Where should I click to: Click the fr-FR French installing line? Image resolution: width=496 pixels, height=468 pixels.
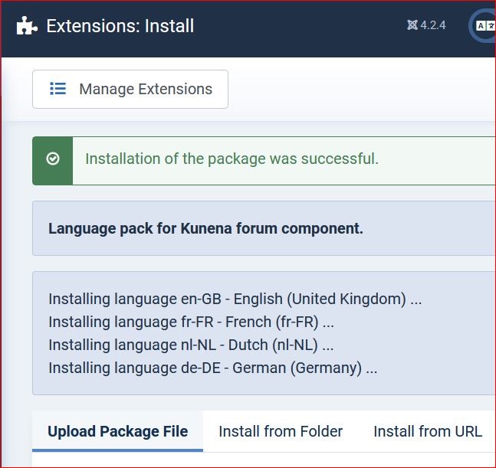pyautogui.click(x=191, y=322)
